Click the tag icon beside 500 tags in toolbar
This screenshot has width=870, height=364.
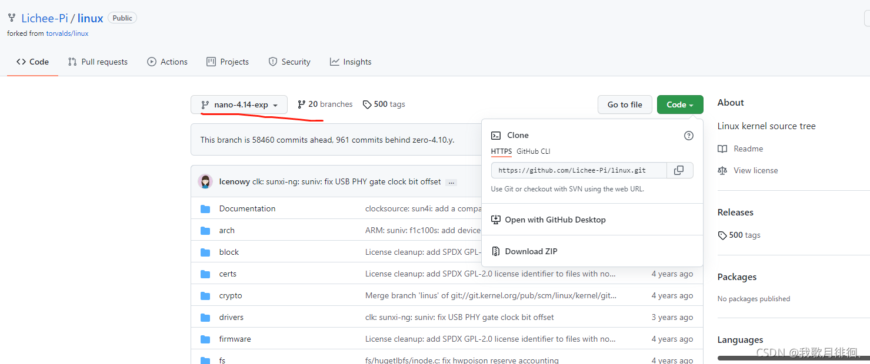click(367, 105)
